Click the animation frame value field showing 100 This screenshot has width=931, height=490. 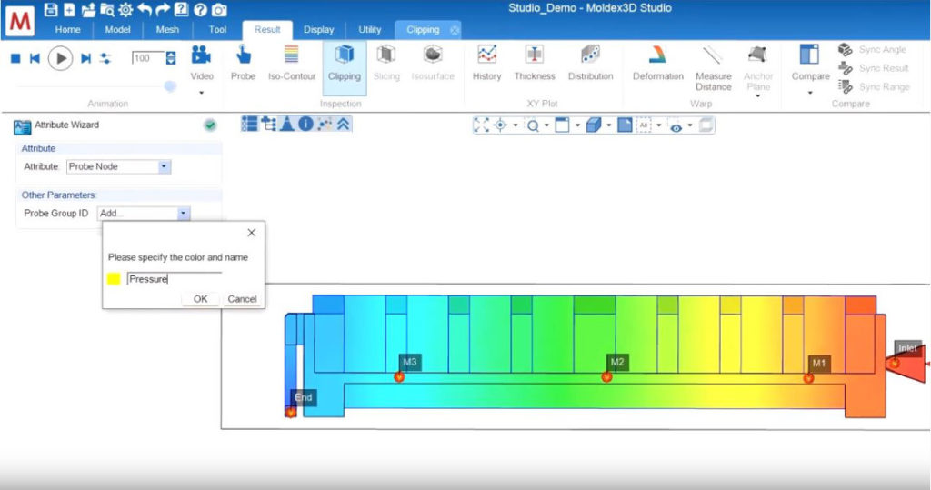click(148, 58)
